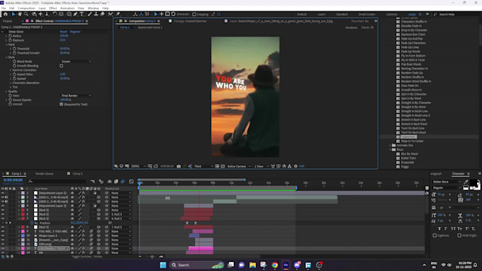482x271 pixels.
Task: Toggle visibility of layer 14 text layer
Action: (3, 253)
